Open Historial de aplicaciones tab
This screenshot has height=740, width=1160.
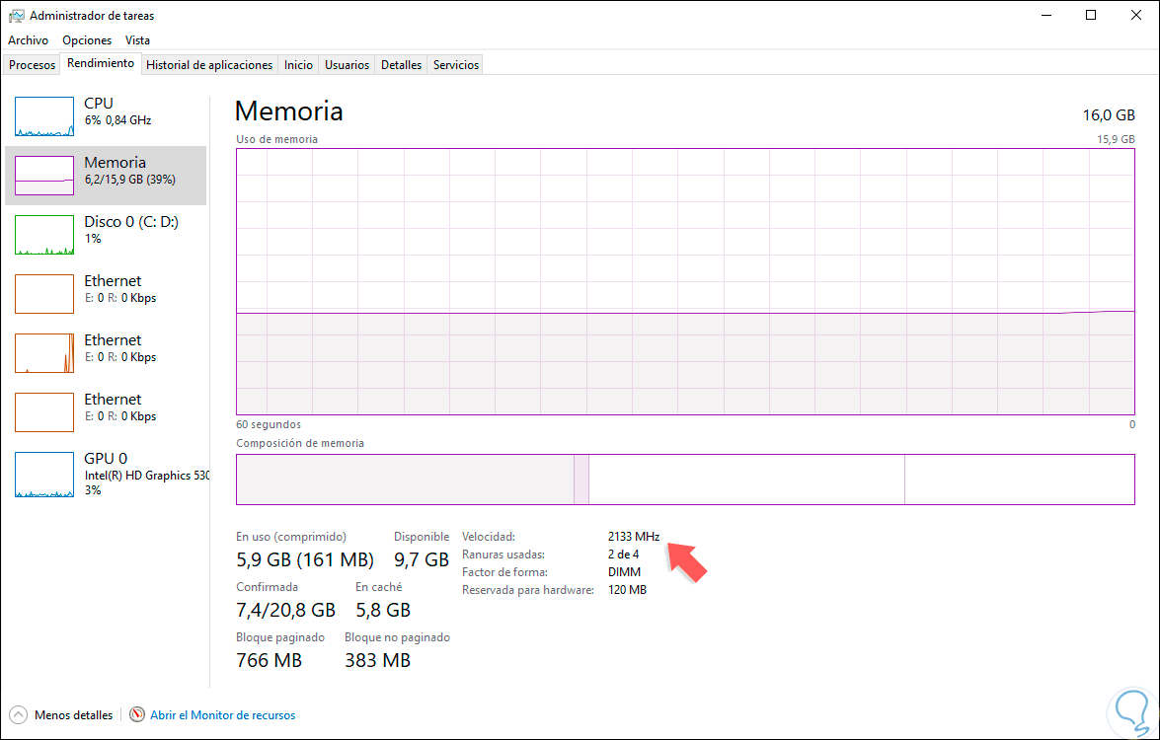209,65
